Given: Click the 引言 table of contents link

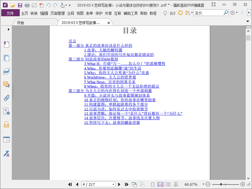Looking at the screenshot, I should [x=72, y=41].
